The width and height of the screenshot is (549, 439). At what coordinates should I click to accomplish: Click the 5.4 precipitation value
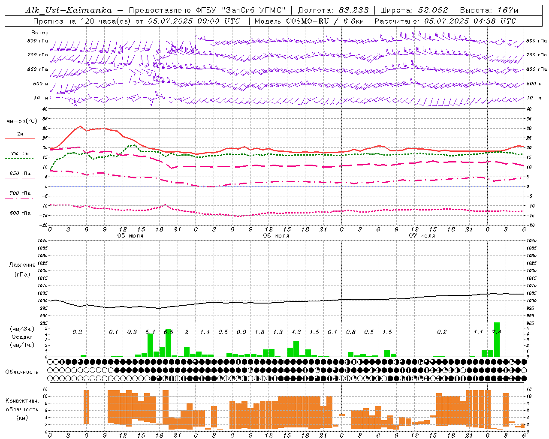point(150,332)
